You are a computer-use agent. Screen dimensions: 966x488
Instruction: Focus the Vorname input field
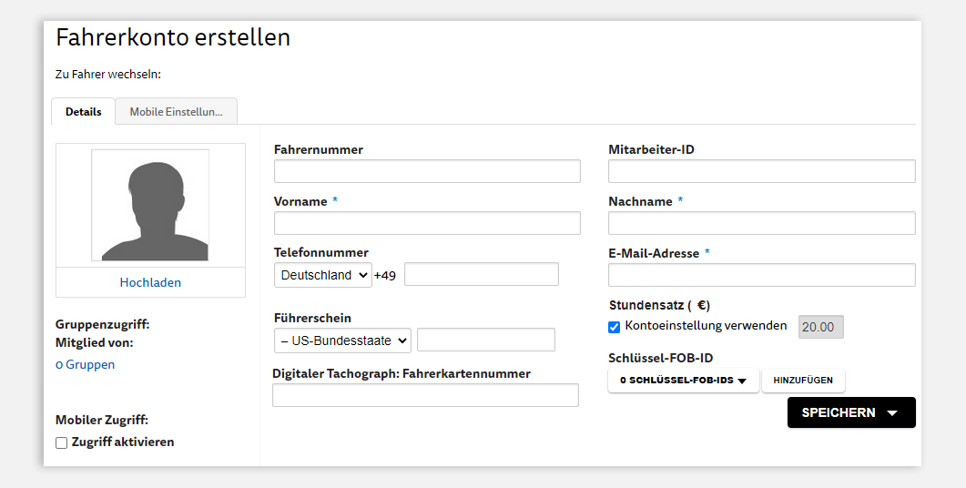coord(427,223)
